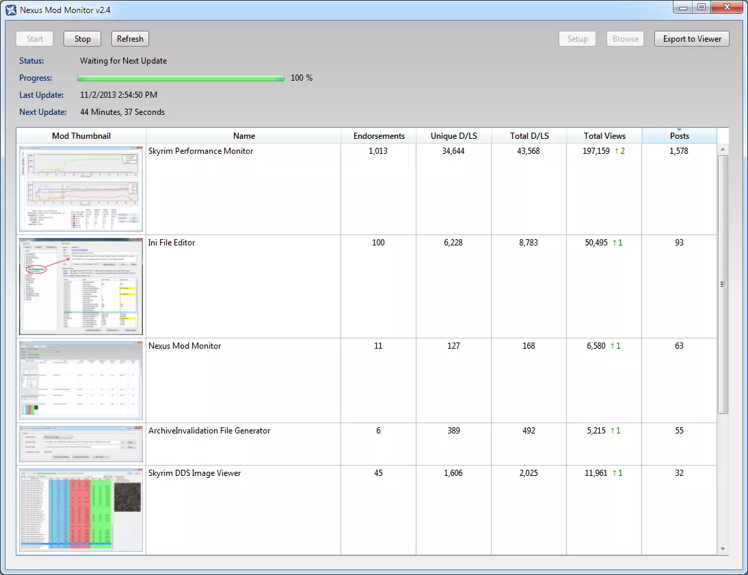Sort by the Mod Thumbnail column header
Screen dimensions: 748x575
coord(81,135)
